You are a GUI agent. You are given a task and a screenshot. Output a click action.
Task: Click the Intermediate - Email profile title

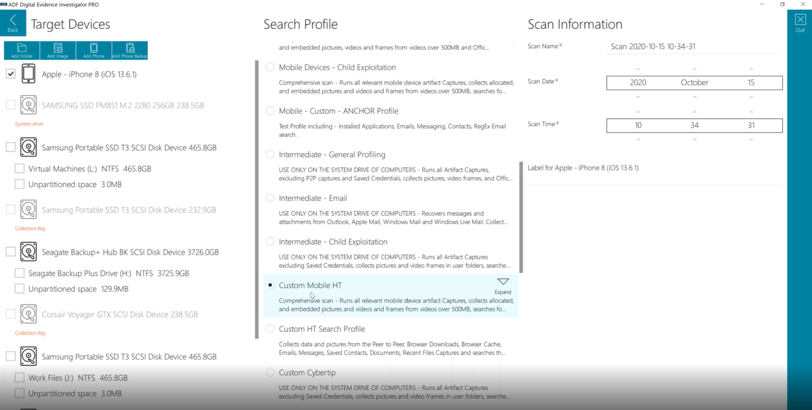[313, 198]
